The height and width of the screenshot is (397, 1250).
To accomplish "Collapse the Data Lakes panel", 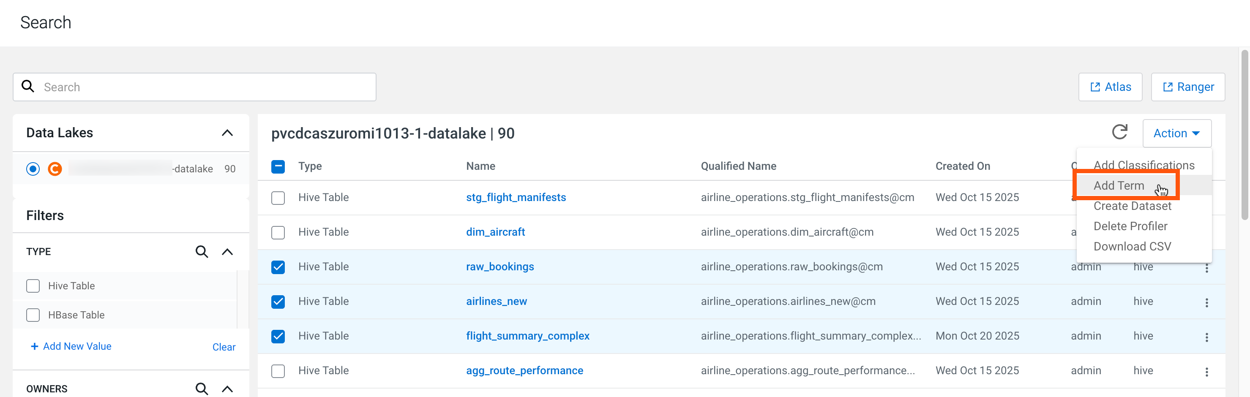I will pos(227,133).
